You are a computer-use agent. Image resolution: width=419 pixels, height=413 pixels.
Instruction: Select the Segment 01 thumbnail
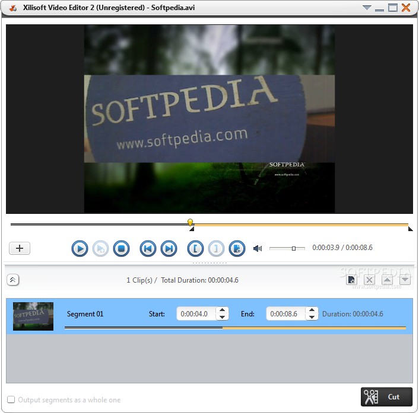(33, 316)
